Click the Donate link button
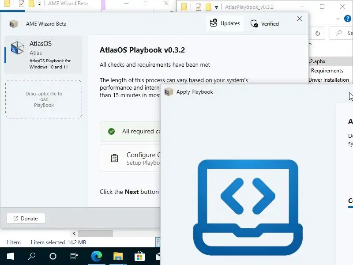Screen dimensions: 353x265 (x=26, y=218)
